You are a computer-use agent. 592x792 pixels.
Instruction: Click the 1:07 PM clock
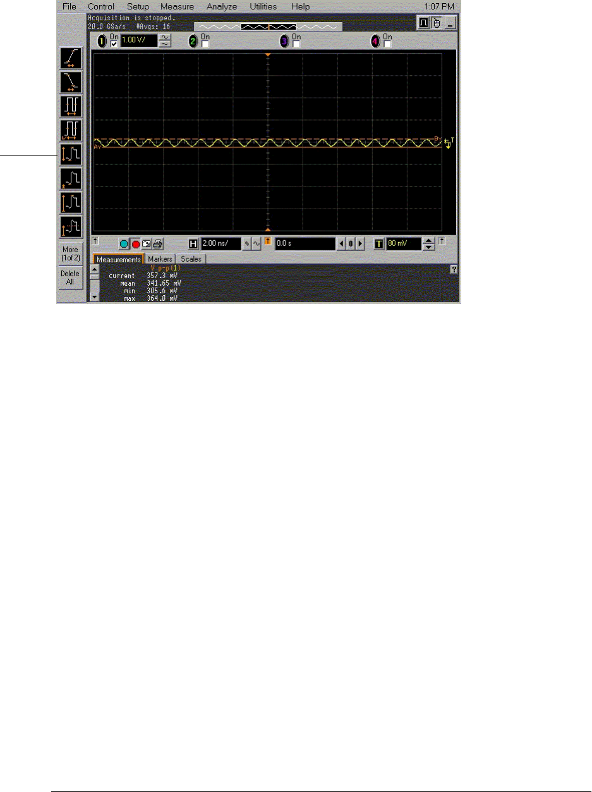point(439,6)
